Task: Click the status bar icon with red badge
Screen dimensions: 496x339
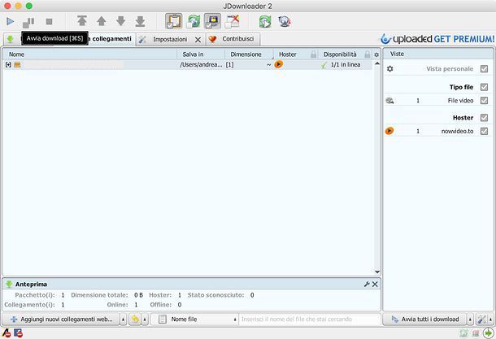Action: [x=18, y=333]
